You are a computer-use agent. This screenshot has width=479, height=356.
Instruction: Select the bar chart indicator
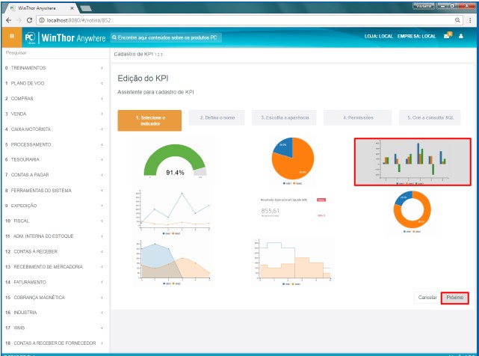coord(412,162)
